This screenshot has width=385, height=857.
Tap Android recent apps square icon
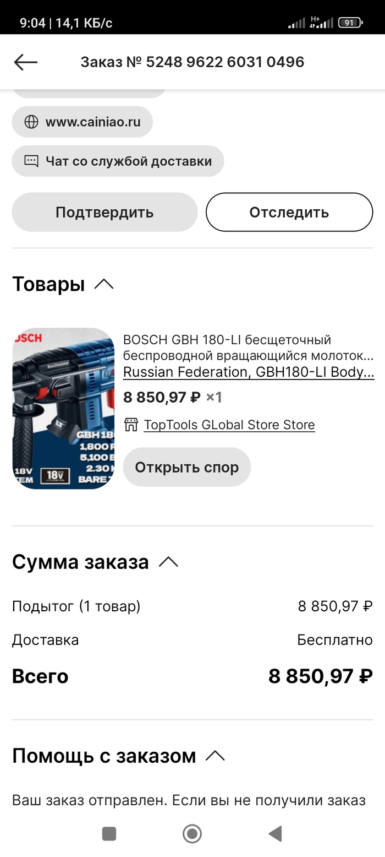[109, 834]
